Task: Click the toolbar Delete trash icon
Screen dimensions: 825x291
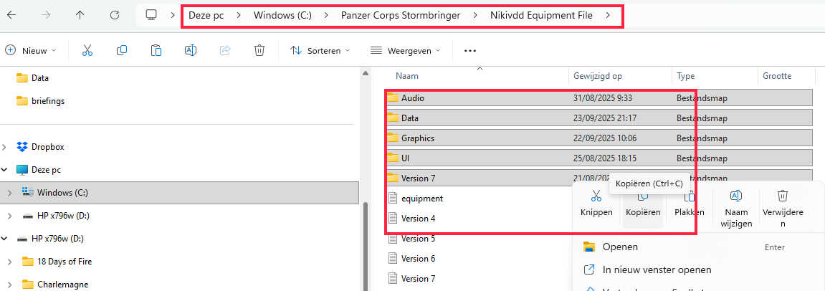Action: [x=259, y=50]
